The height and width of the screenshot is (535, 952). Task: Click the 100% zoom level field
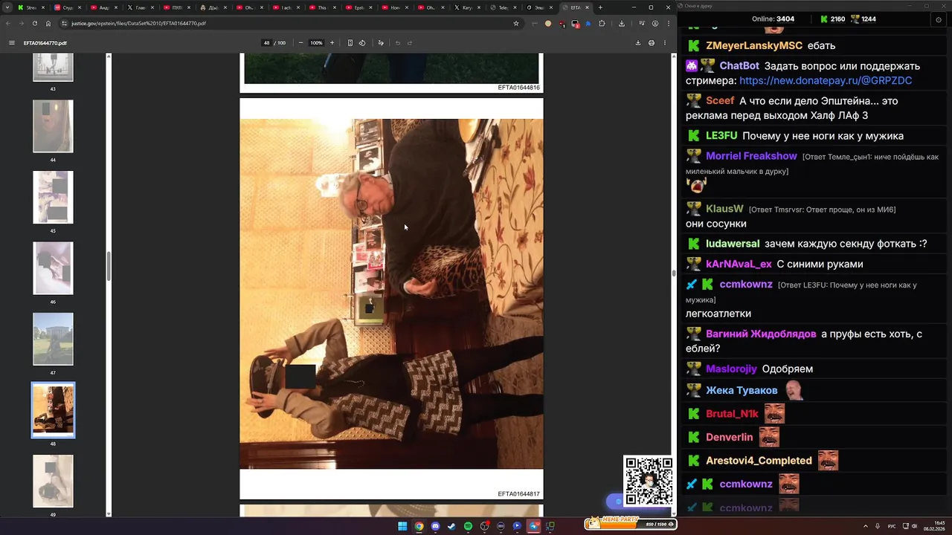316,43
